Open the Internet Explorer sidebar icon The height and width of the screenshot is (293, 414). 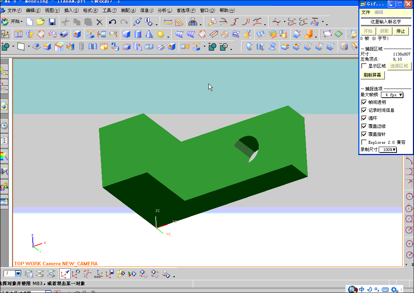click(x=4, y=106)
